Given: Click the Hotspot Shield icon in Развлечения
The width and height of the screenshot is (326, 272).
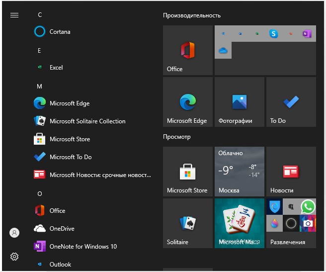Looking at the screenshot, I should coord(274,206).
